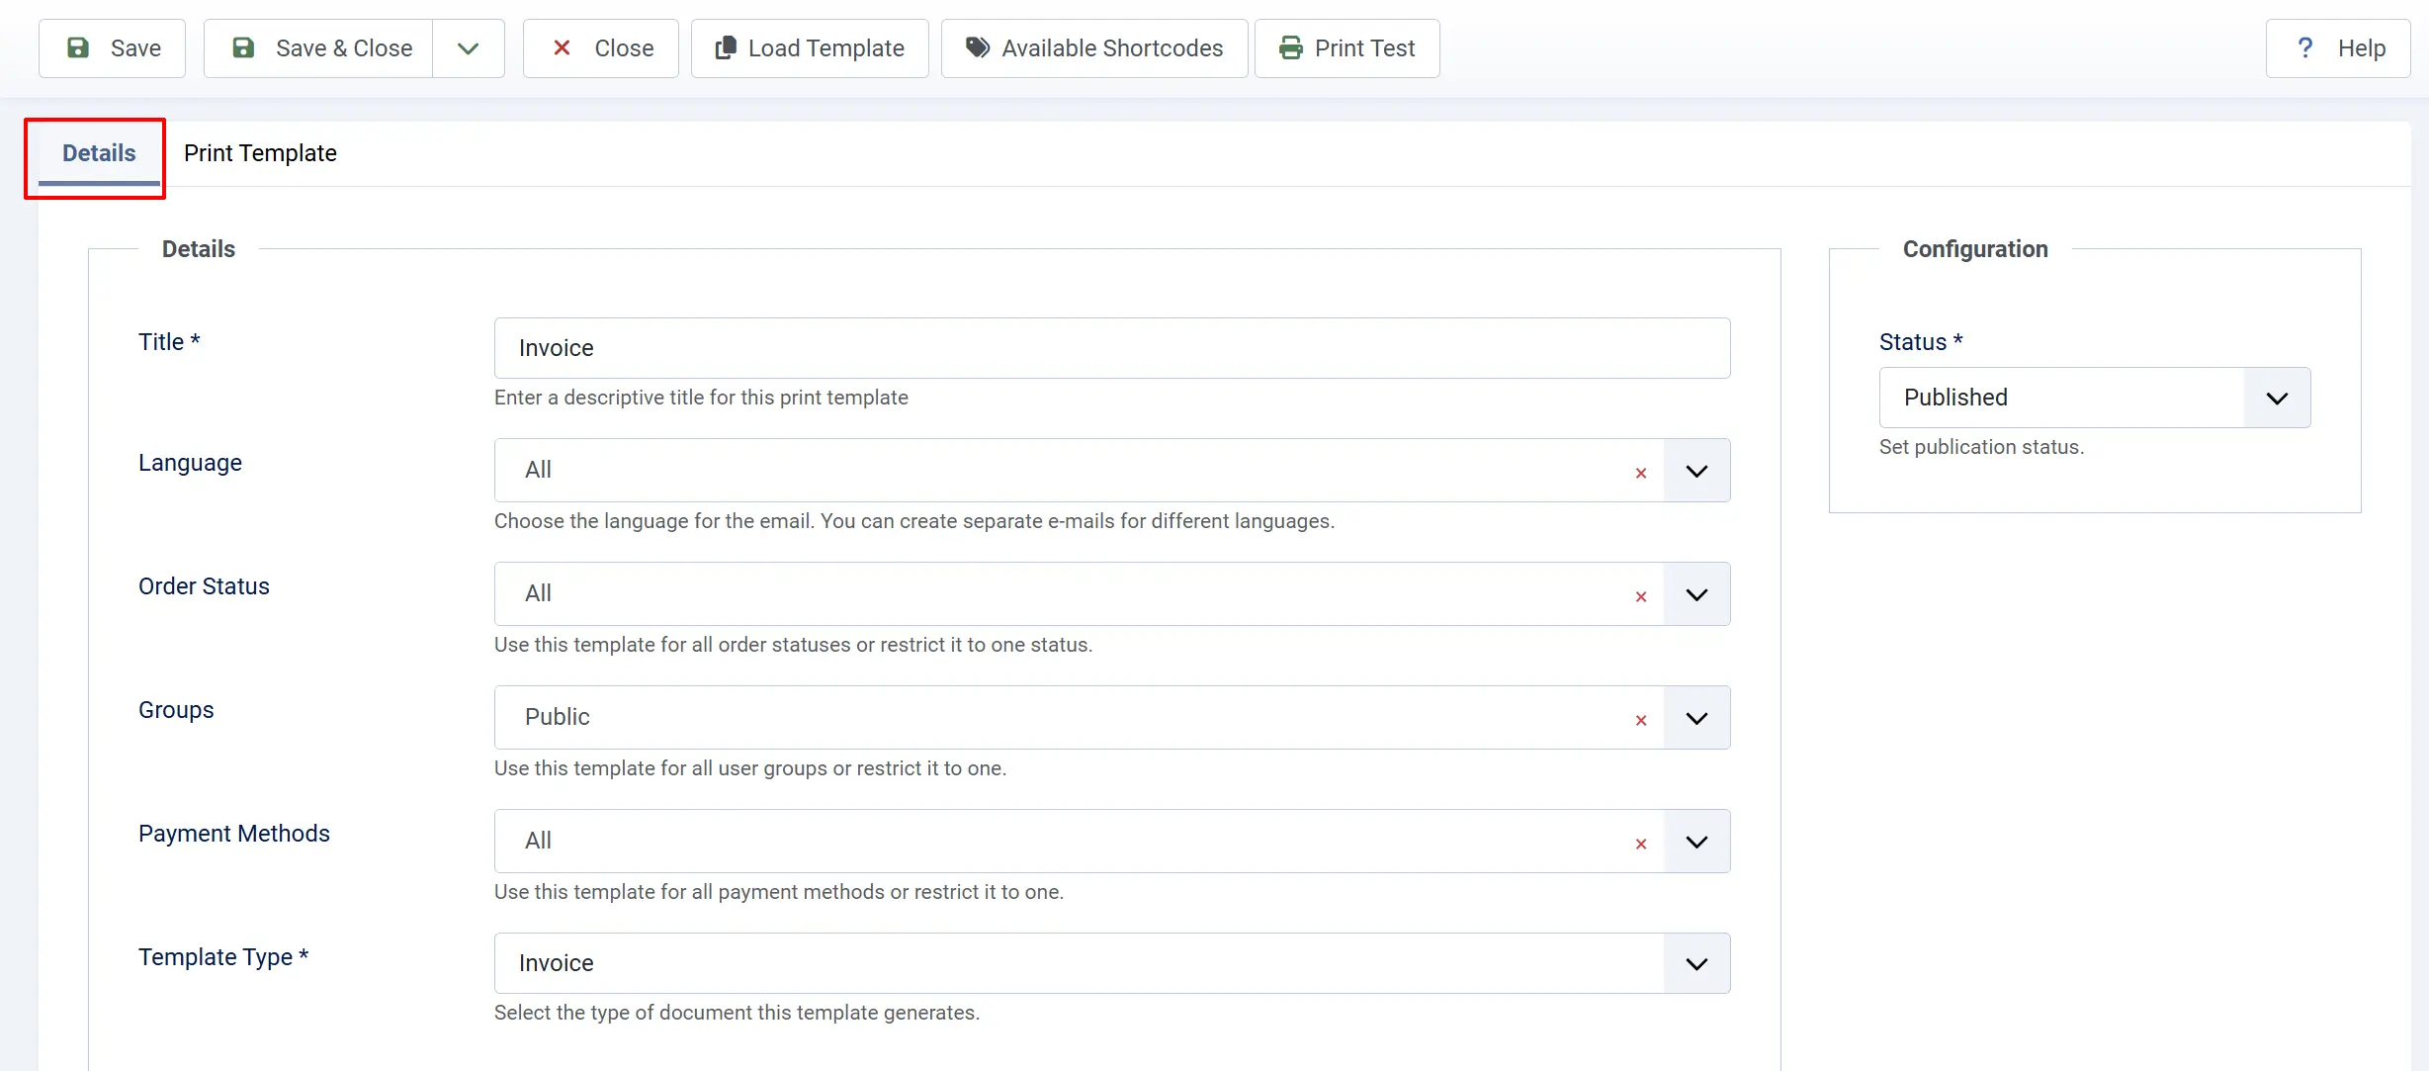Click the Title field label
Image resolution: width=2429 pixels, height=1071 pixels.
coord(169,342)
